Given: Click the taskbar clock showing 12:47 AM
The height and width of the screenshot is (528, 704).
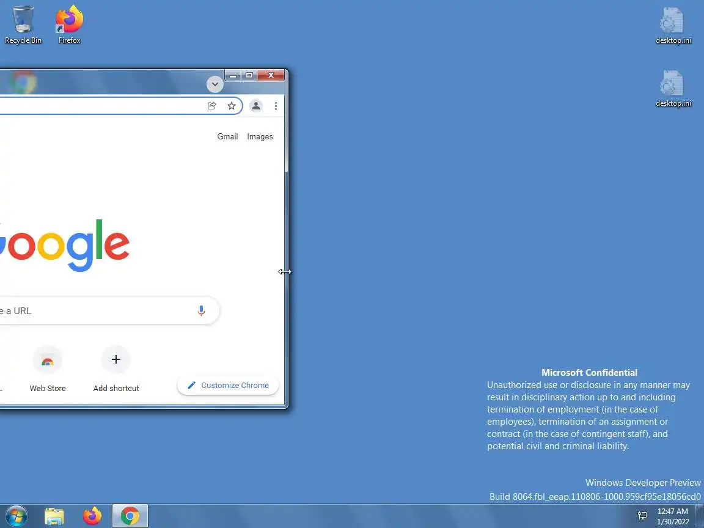Looking at the screenshot, I should (x=673, y=516).
